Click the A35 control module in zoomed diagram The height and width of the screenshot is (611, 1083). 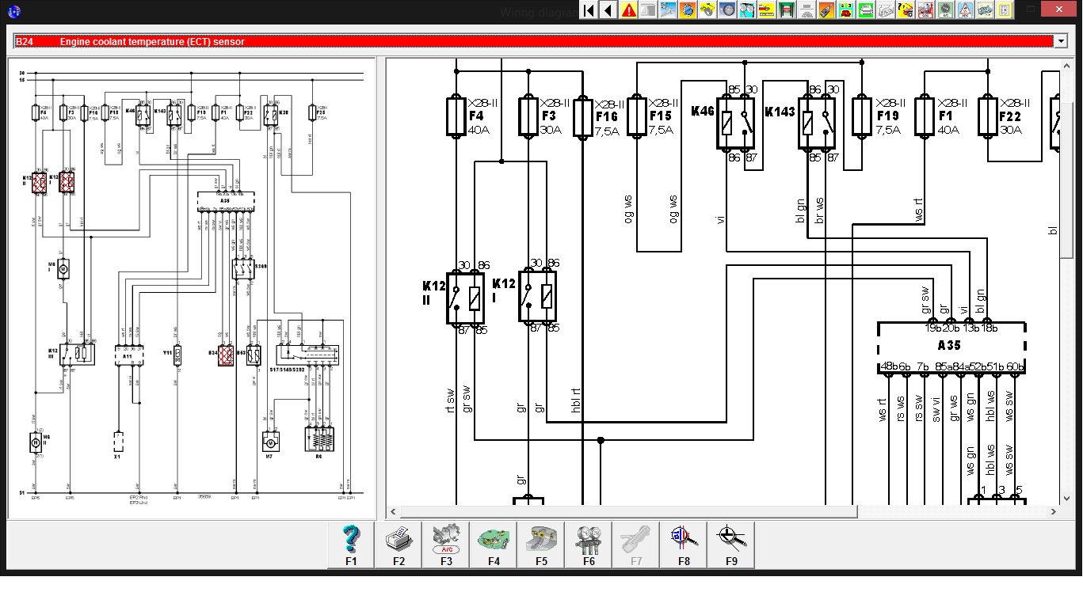tap(951, 346)
